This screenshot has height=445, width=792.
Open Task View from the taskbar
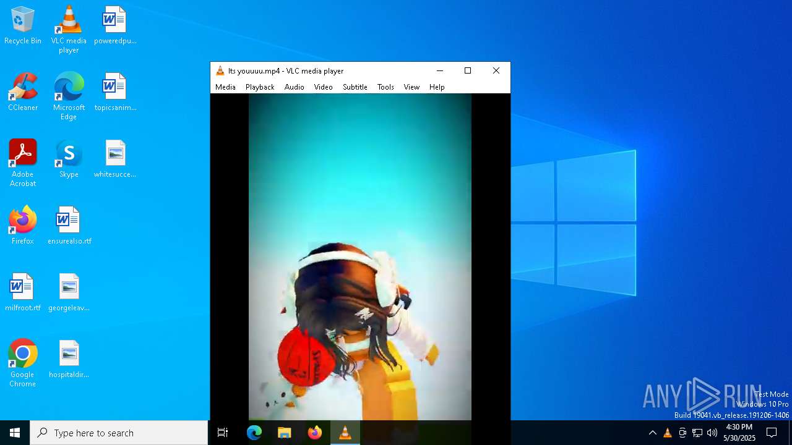(x=223, y=433)
